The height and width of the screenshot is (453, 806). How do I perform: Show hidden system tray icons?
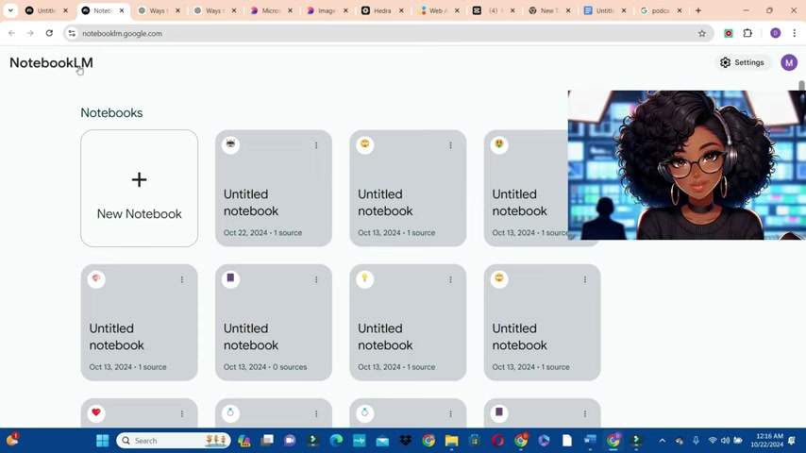[x=663, y=441]
